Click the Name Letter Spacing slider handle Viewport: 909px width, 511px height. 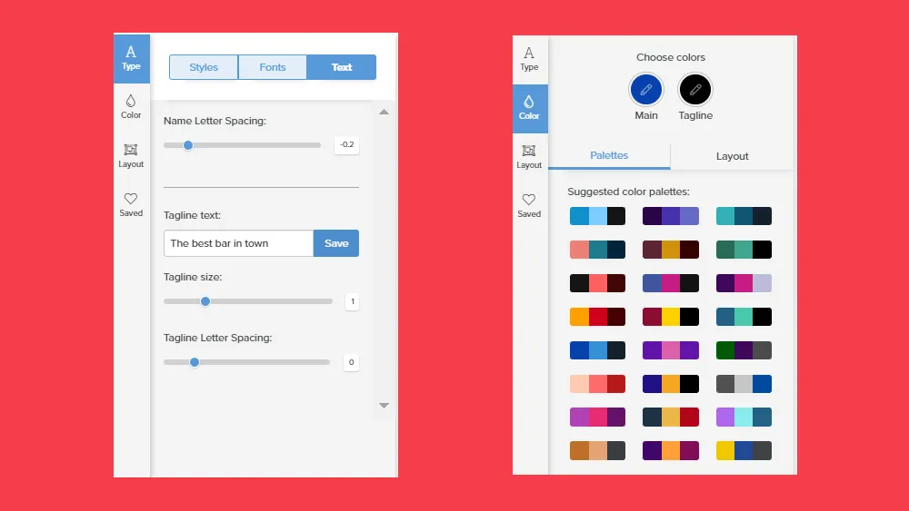(188, 145)
